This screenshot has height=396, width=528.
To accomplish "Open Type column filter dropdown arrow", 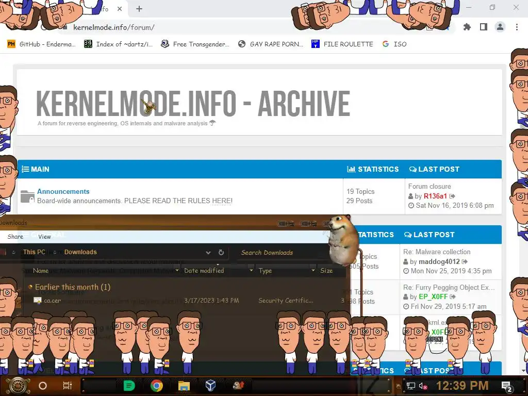I will pos(313,270).
